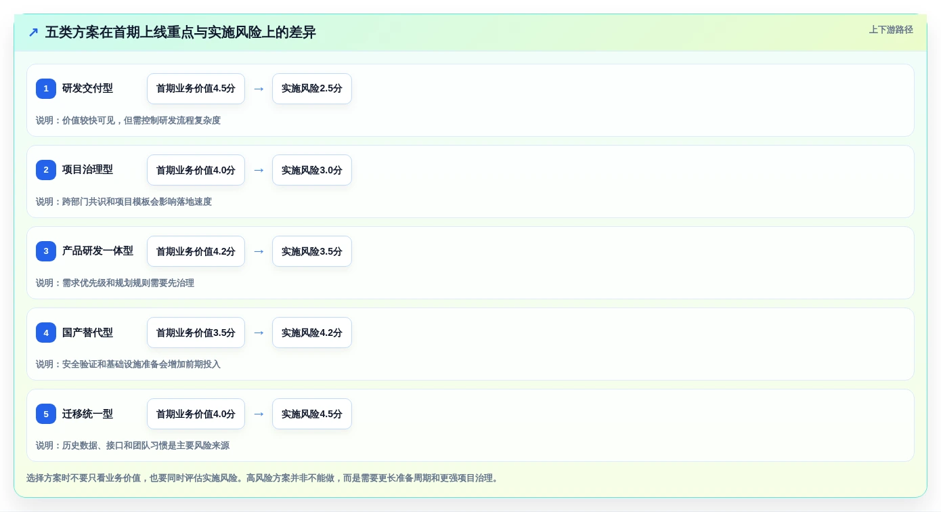
Task: Click the number 3 badge for 产品研发一体型
Action: [46, 251]
